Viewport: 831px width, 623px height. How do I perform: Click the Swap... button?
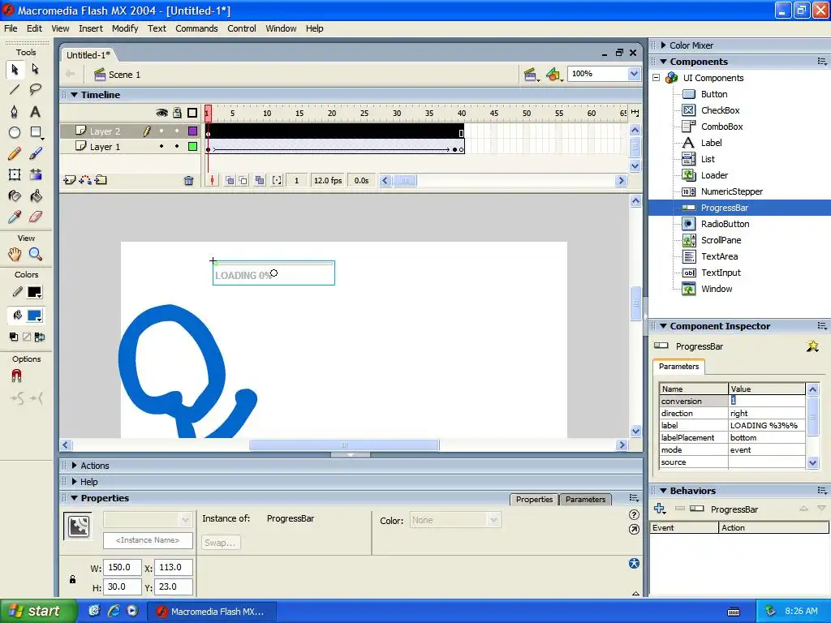[221, 543]
